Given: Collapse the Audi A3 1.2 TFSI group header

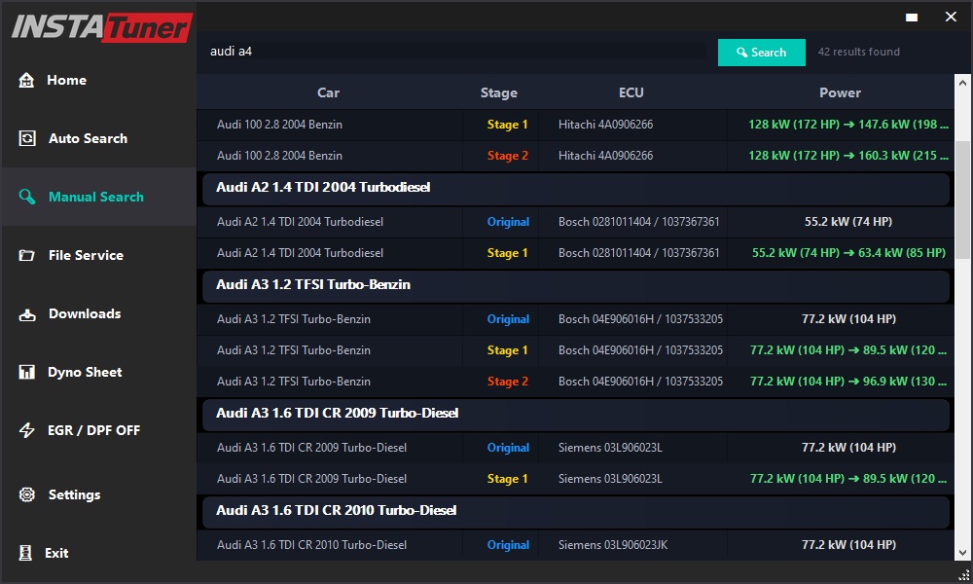Looking at the screenshot, I should coord(574,284).
